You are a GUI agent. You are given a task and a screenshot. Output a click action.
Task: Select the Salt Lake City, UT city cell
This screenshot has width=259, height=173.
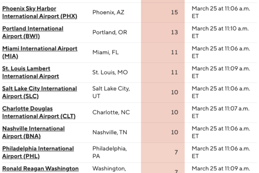[111, 92]
